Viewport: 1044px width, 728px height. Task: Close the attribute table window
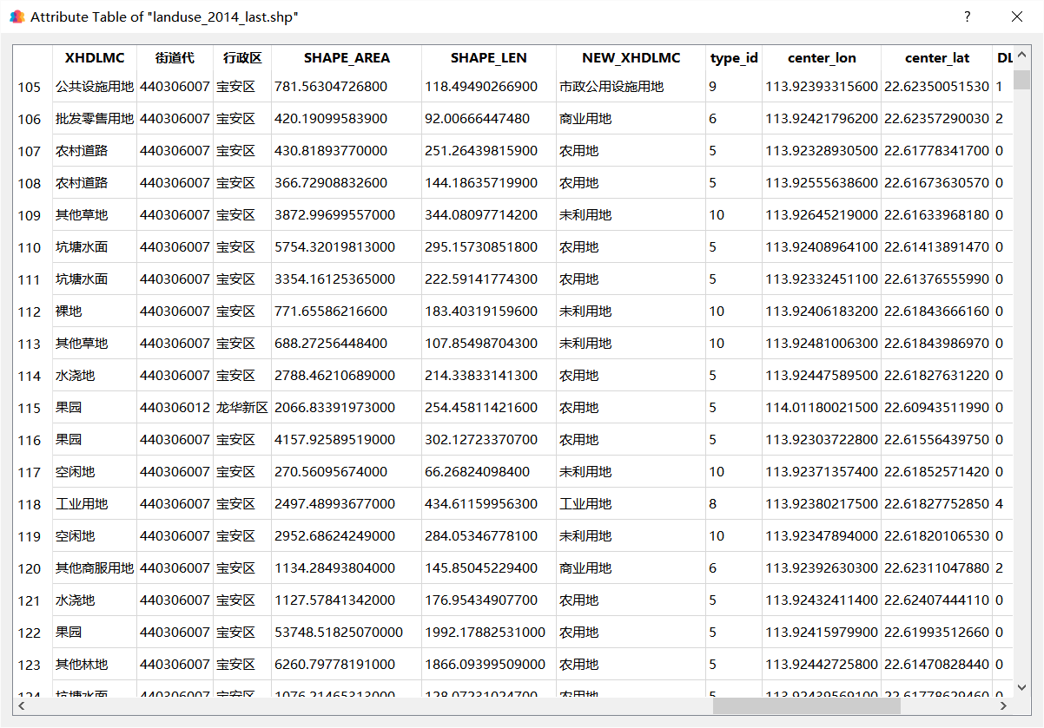[x=1016, y=16]
